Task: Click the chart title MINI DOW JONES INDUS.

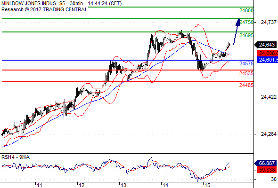Action: (61, 4)
